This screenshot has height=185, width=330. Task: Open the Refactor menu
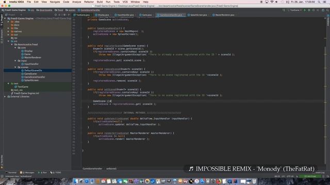tap(89, 2)
